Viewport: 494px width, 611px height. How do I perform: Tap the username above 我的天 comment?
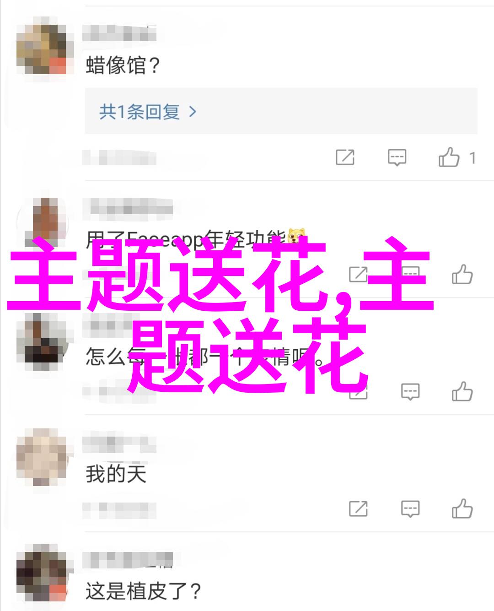(x=119, y=443)
